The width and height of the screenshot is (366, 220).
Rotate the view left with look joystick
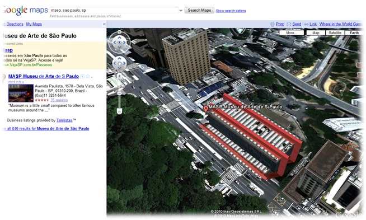(x=114, y=43)
